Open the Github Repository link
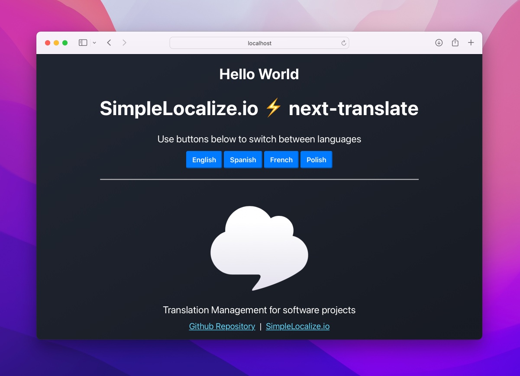Viewport: 520px width, 376px height. [222, 326]
